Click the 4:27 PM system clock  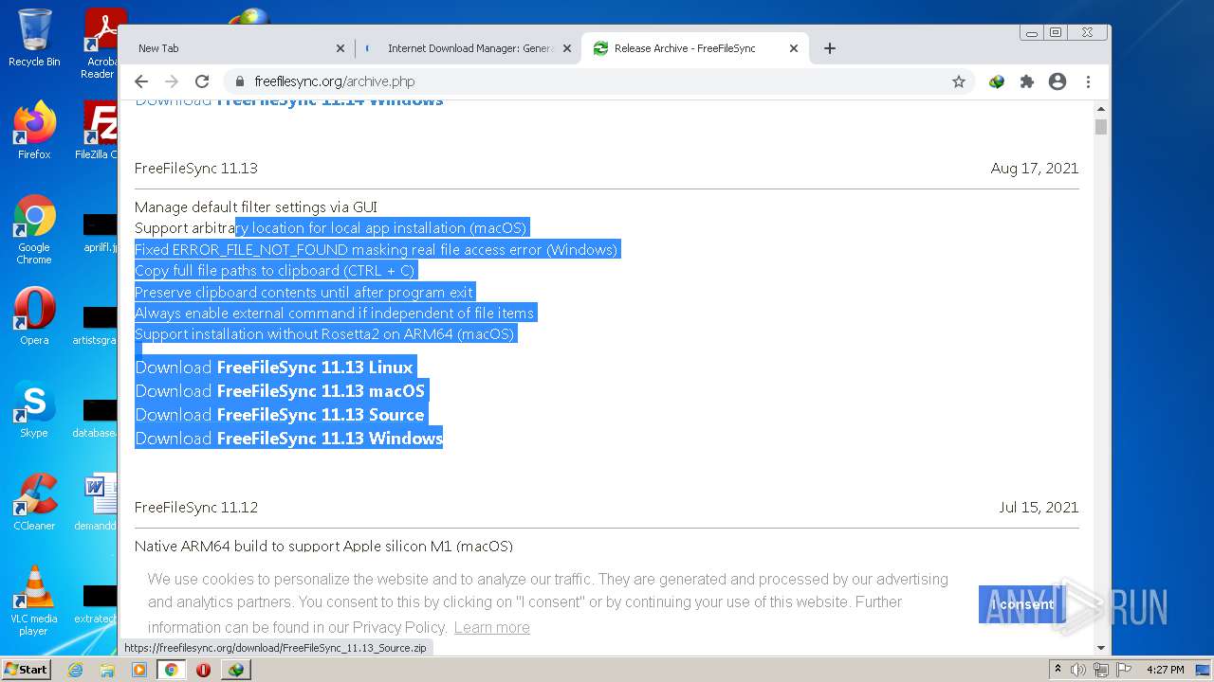pyautogui.click(x=1165, y=670)
